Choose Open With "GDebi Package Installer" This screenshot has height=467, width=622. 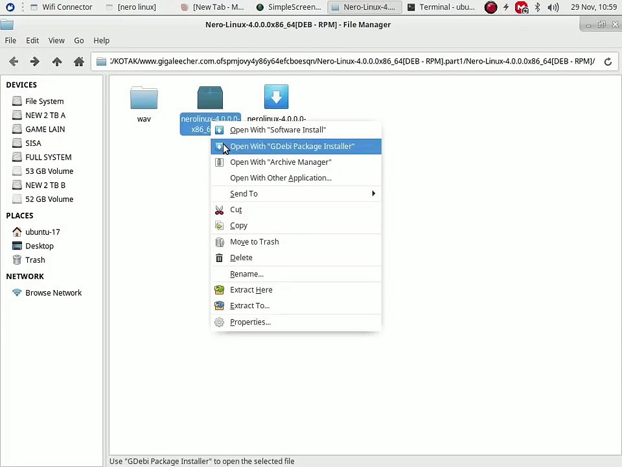tap(296, 146)
